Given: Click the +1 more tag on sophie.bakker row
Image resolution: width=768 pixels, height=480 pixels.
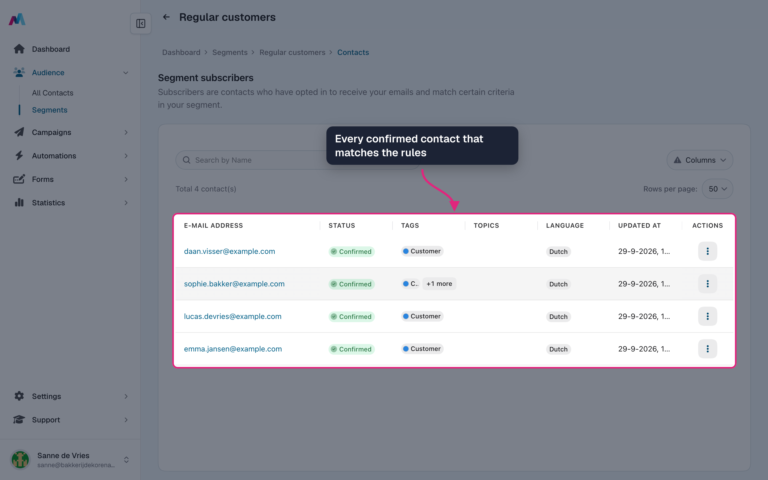Looking at the screenshot, I should coord(439,284).
